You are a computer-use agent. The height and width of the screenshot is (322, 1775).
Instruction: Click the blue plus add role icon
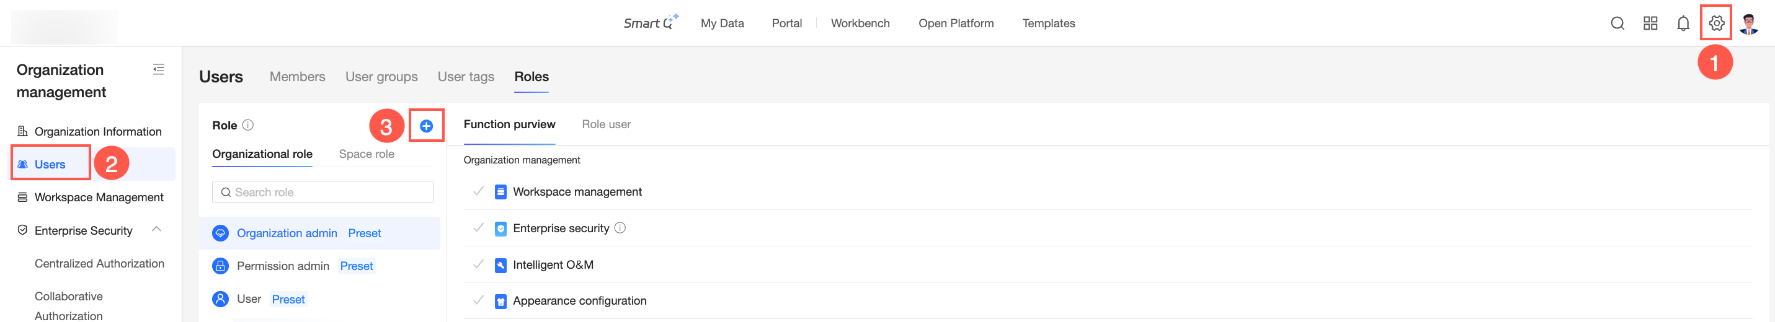[x=426, y=126]
